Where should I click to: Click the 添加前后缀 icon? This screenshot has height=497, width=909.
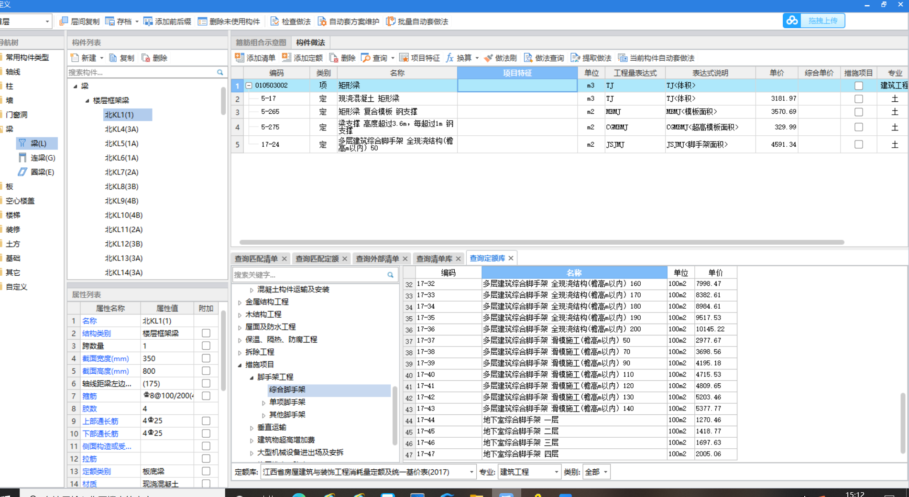[148, 22]
